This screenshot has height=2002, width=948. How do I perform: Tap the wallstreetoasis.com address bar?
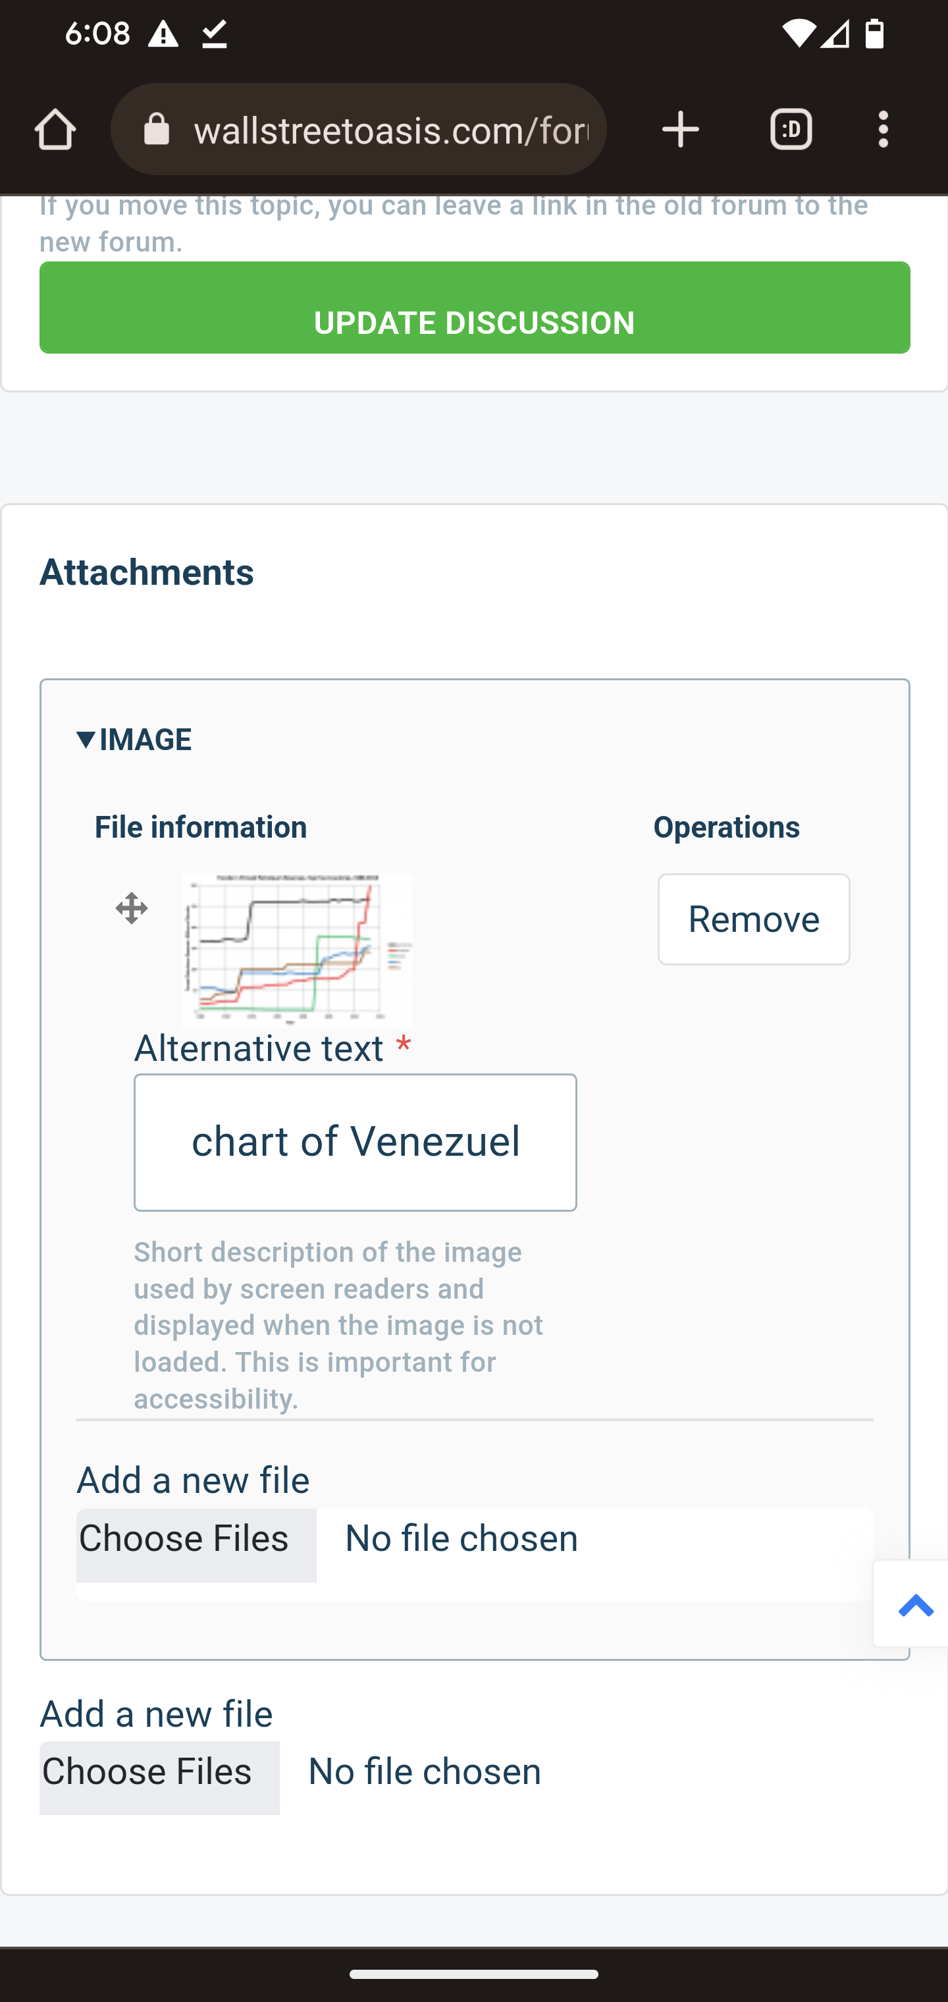pos(391,130)
